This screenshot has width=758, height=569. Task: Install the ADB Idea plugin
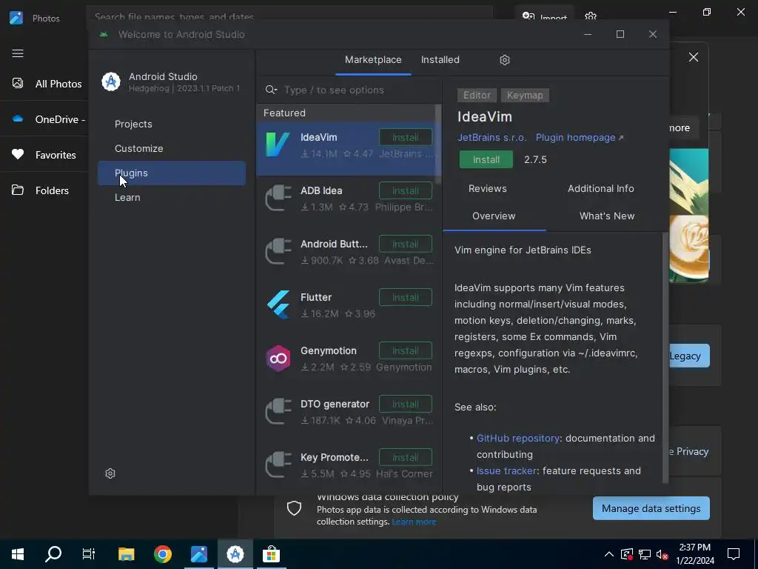405,190
